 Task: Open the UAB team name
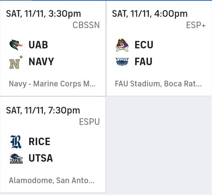click(38, 45)
